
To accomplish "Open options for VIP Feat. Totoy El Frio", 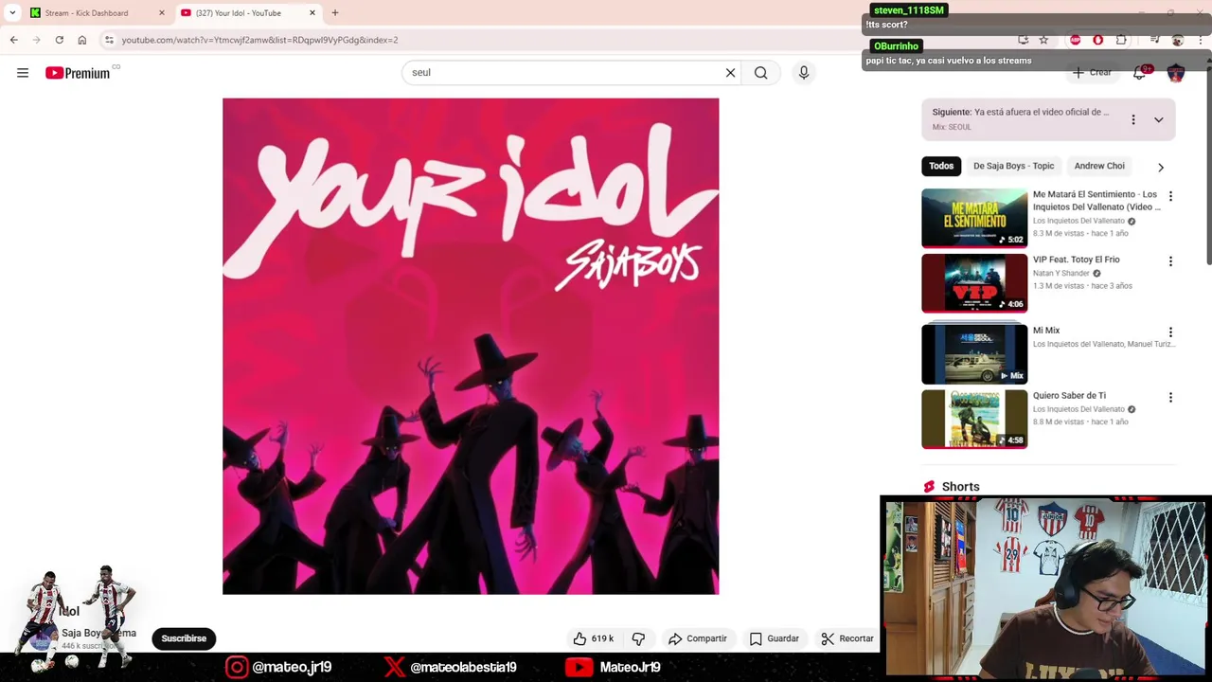I will [x=1170, y=261].
